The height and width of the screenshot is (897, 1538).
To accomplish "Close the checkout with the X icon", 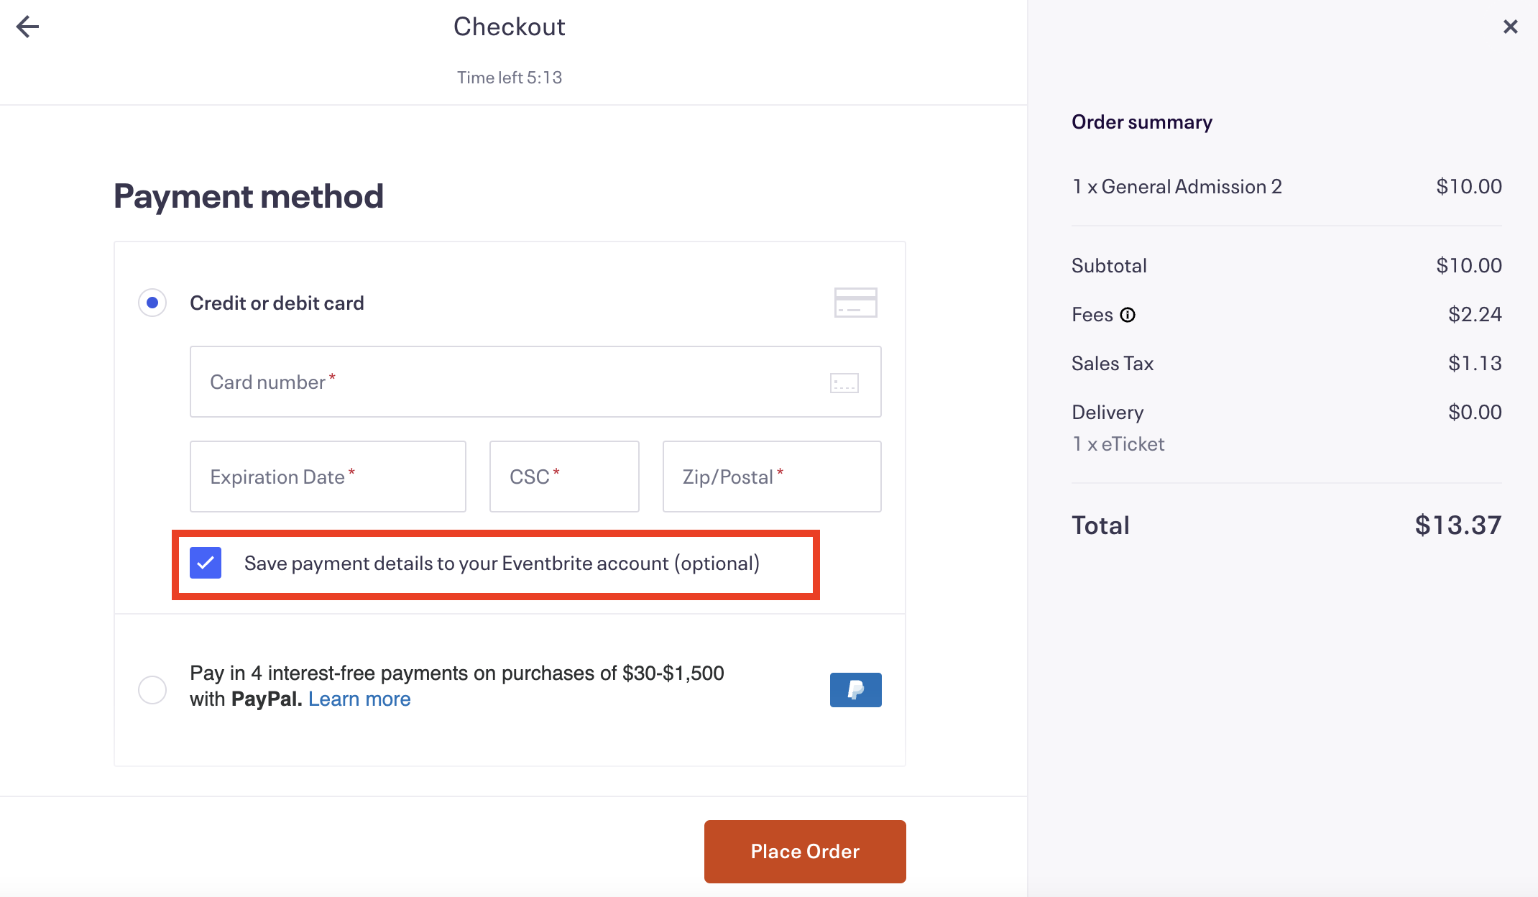I will (1510, 27).
